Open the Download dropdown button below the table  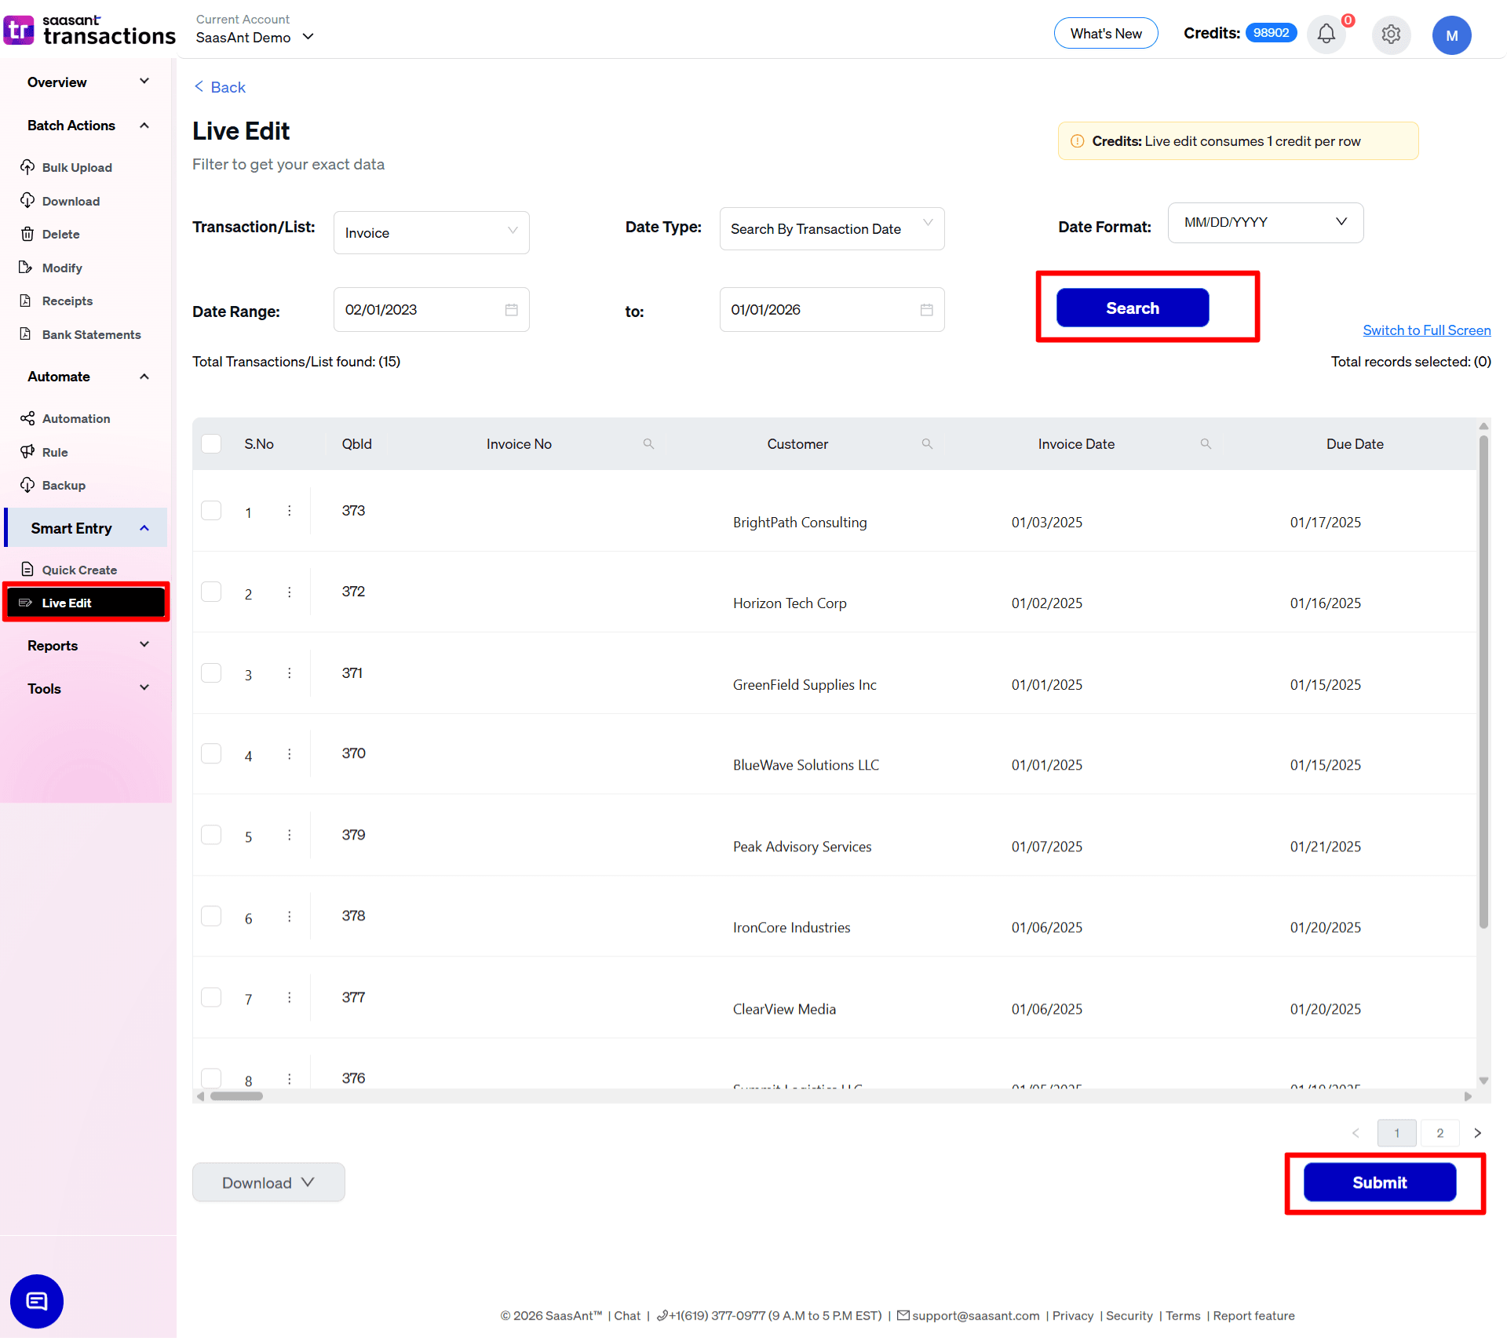(268, 1182)
